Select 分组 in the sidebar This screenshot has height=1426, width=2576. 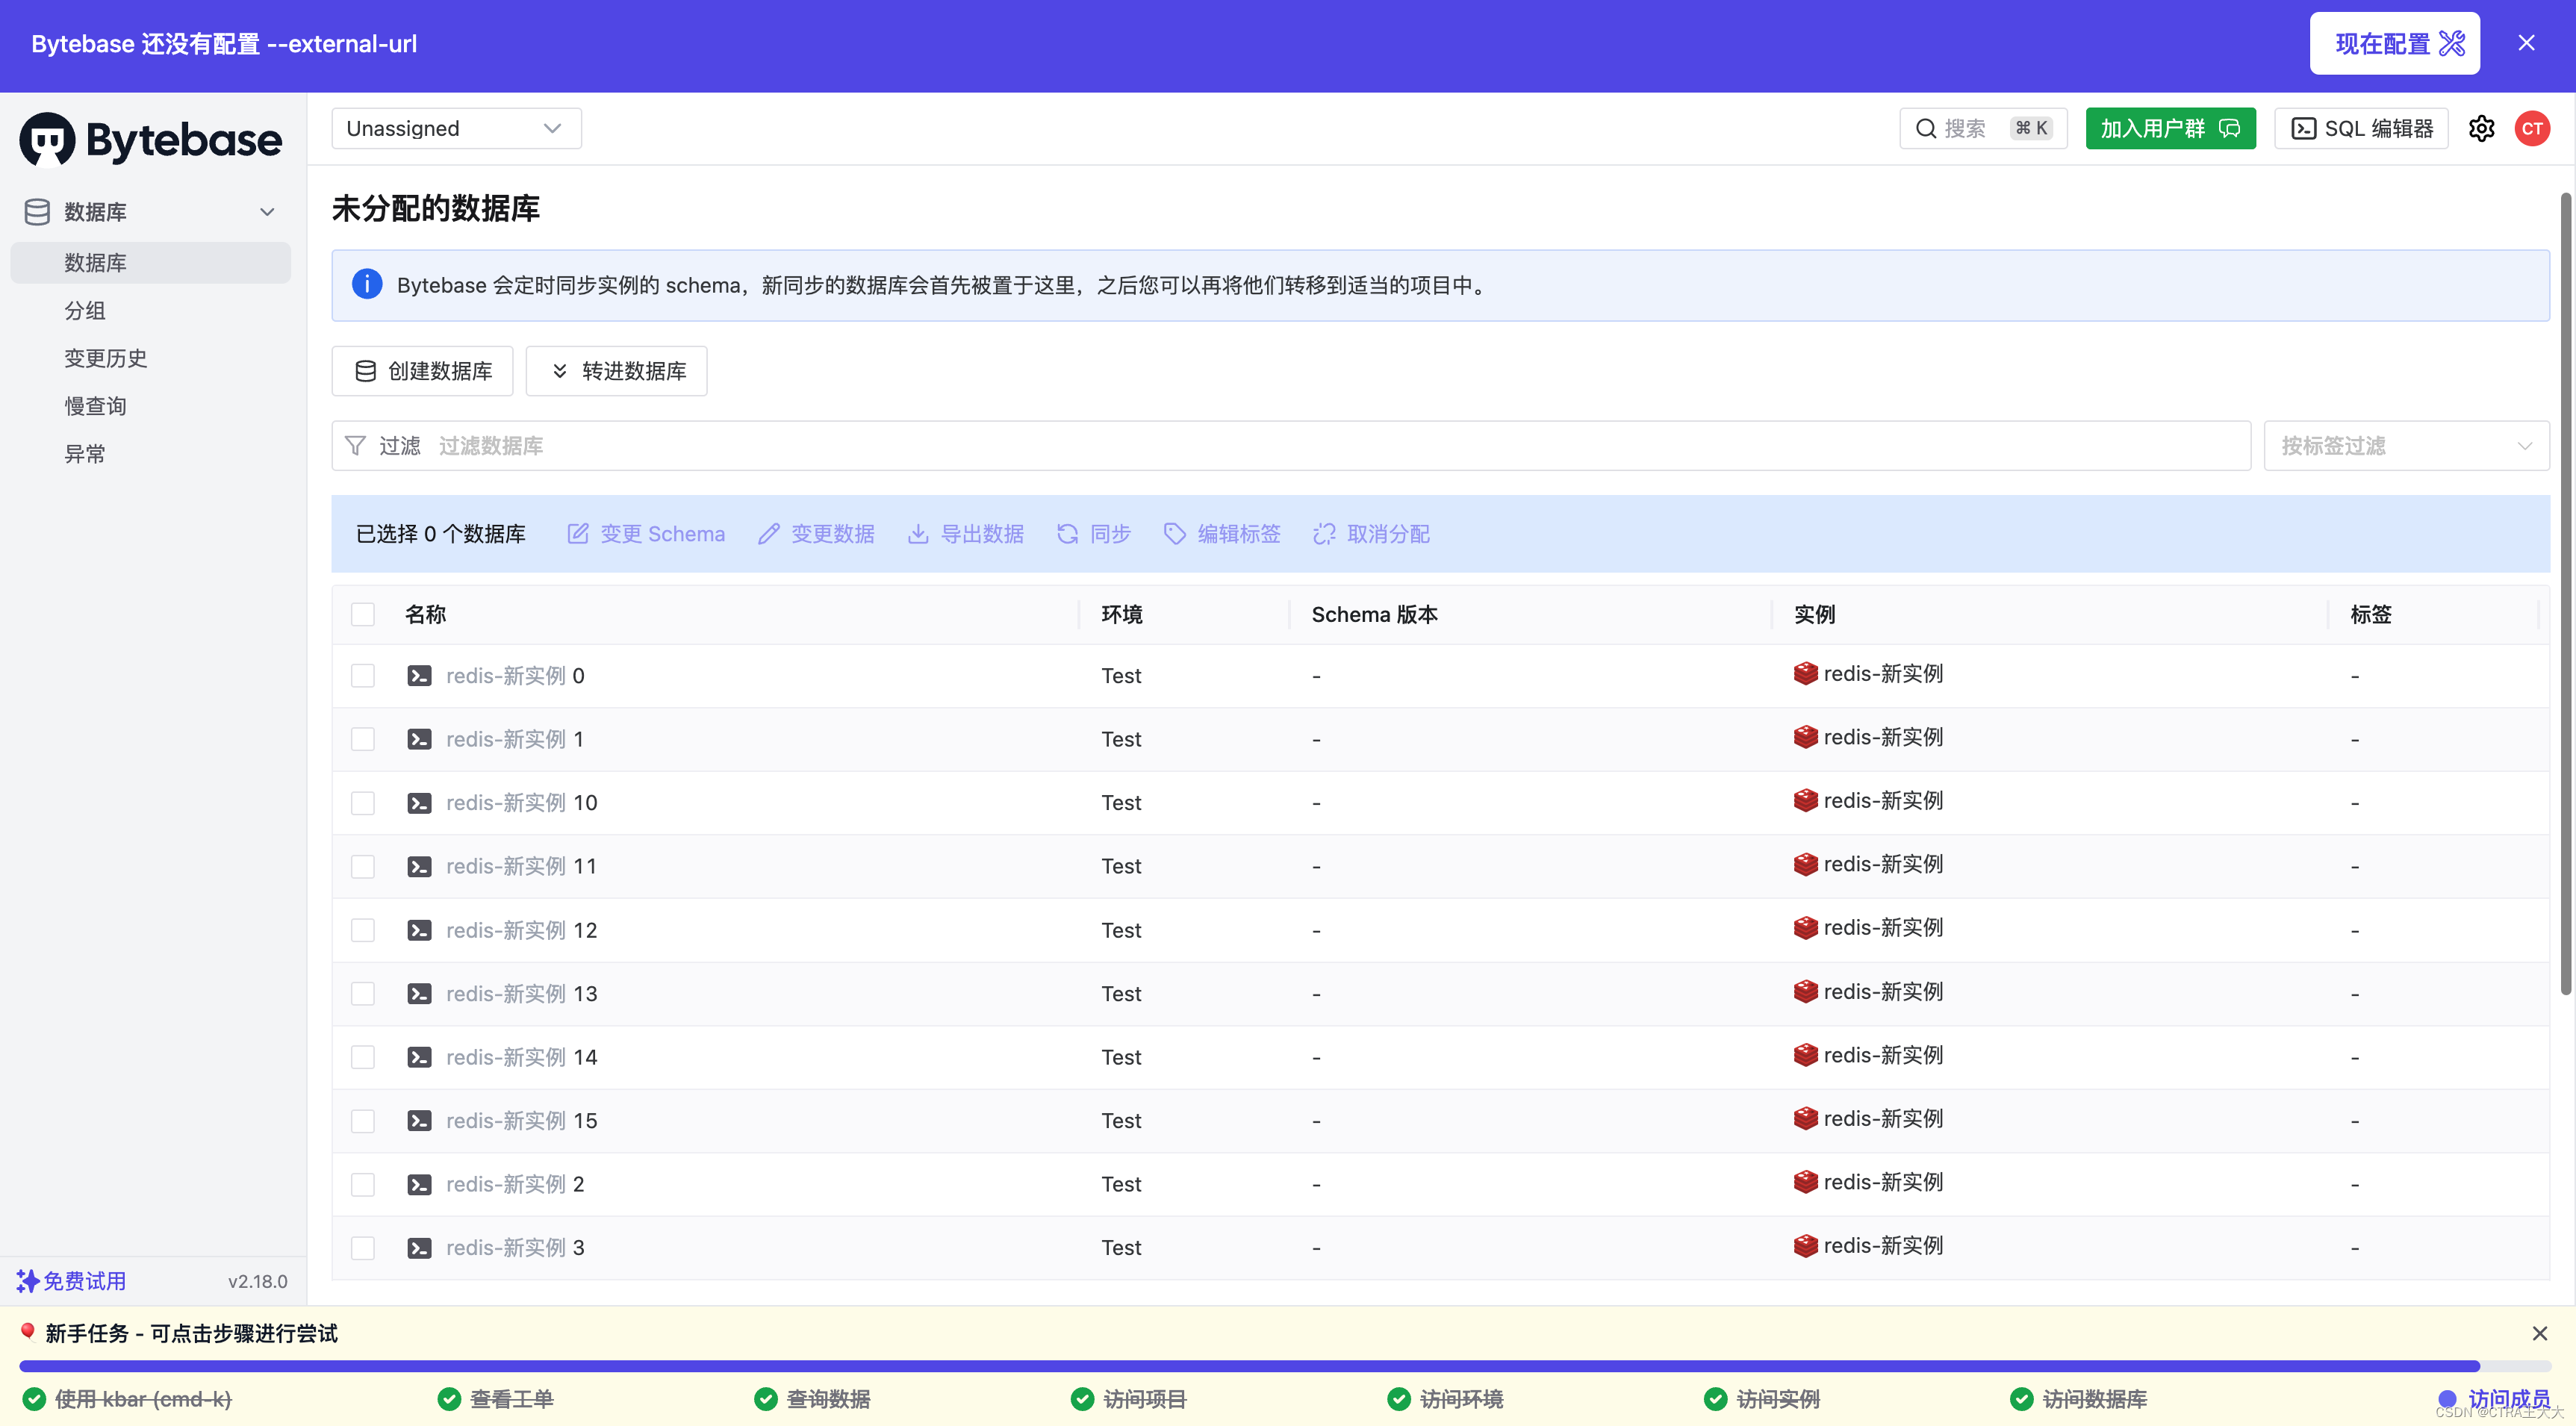(x=85, y=310)
